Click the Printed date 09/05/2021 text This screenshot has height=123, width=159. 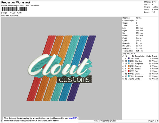(x=105, y=121)
